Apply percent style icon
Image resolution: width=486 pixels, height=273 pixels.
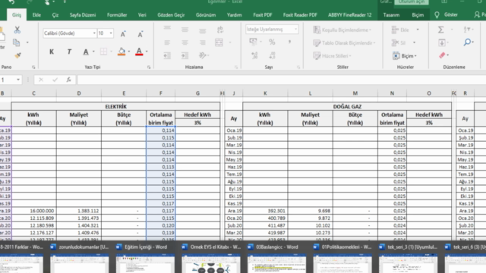coord(272,42)
